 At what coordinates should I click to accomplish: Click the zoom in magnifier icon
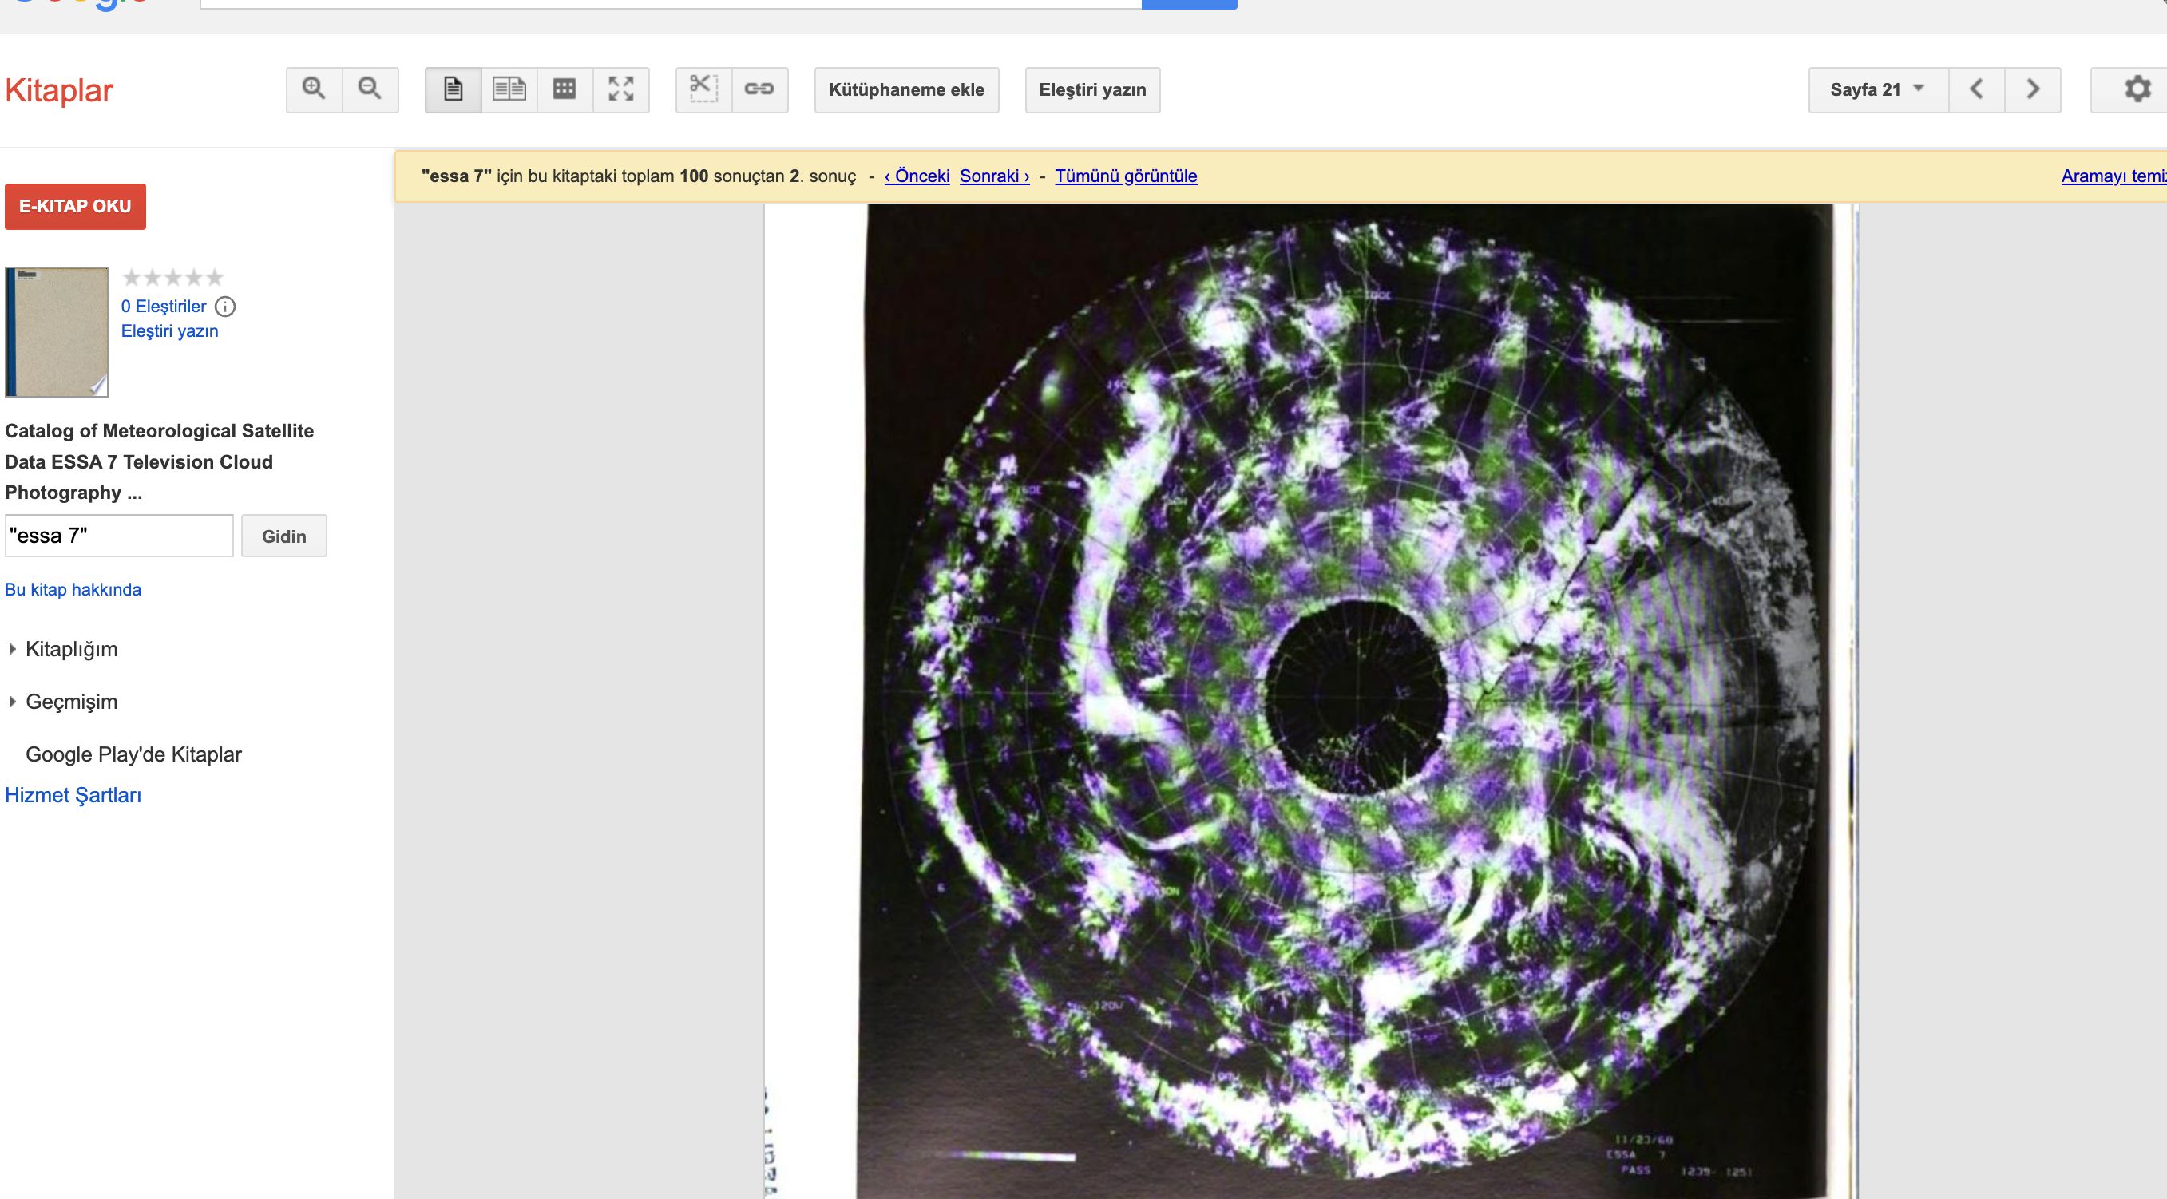point(314,89)
